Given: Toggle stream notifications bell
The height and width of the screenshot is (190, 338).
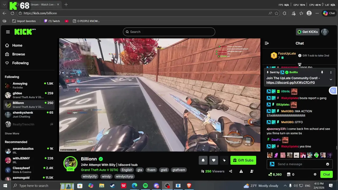Looking at the screenshot, I should click(x=203, y=160).
